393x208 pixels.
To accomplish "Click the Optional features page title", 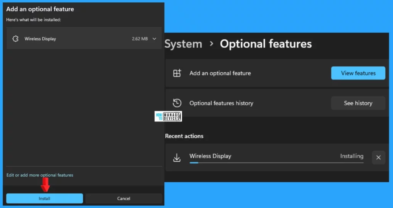I will (266, 44).
